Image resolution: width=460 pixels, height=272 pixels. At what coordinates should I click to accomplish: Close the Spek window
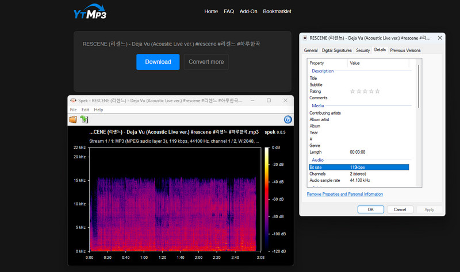(x=285, y=100)
